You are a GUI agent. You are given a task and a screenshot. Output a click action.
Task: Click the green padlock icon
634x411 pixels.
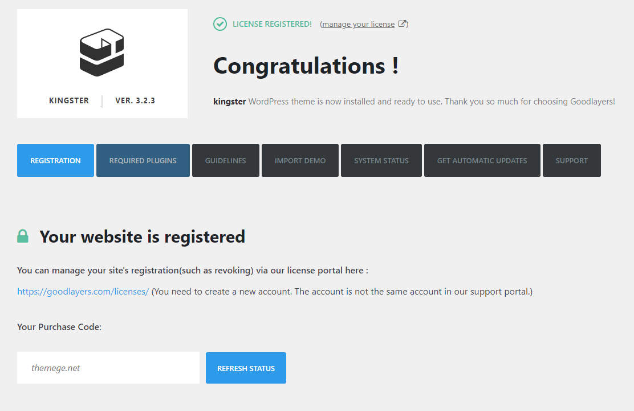[23, 236]
